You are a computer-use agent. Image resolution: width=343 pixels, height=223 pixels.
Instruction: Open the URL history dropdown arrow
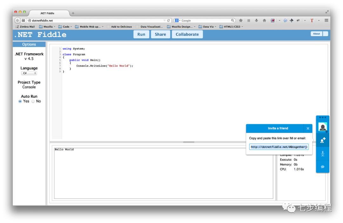pyautogui.click(x=165, y=21)
